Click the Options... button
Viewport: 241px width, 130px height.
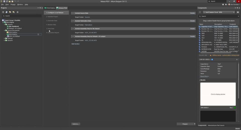pos(76,124)
